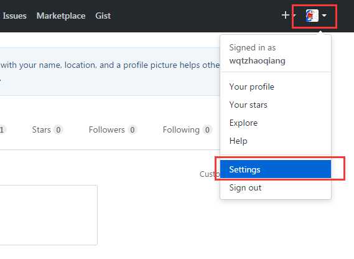Click the plus icon to create new
This screenshot has width=354, height=259.
(286, 16)
